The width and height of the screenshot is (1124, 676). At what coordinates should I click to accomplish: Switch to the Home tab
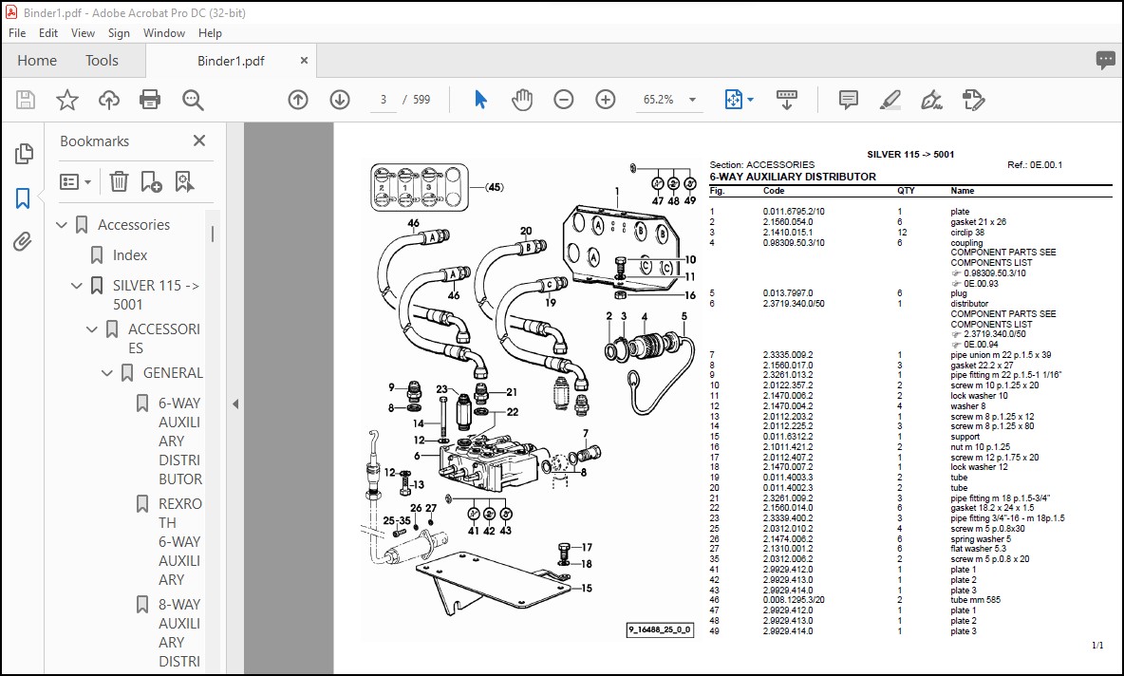tap(37, 61)
